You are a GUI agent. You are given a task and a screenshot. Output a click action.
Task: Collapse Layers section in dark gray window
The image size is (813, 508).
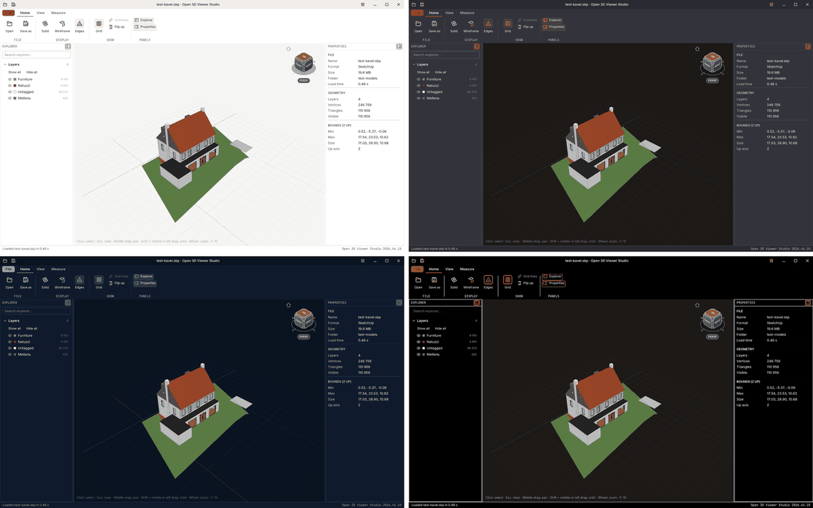414,64
